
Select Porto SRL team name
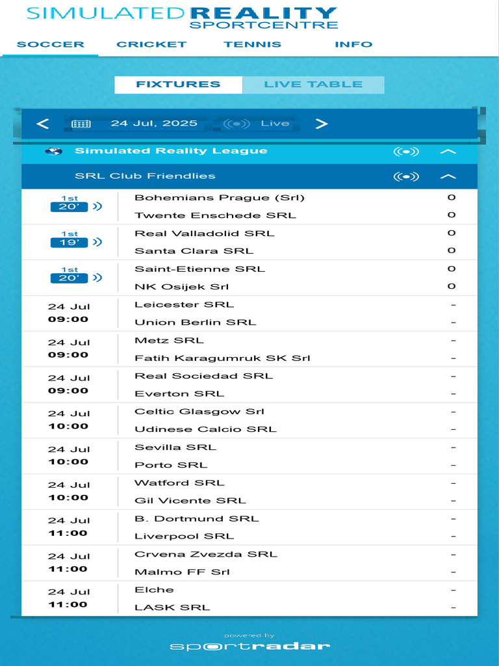tap(171, 465)
